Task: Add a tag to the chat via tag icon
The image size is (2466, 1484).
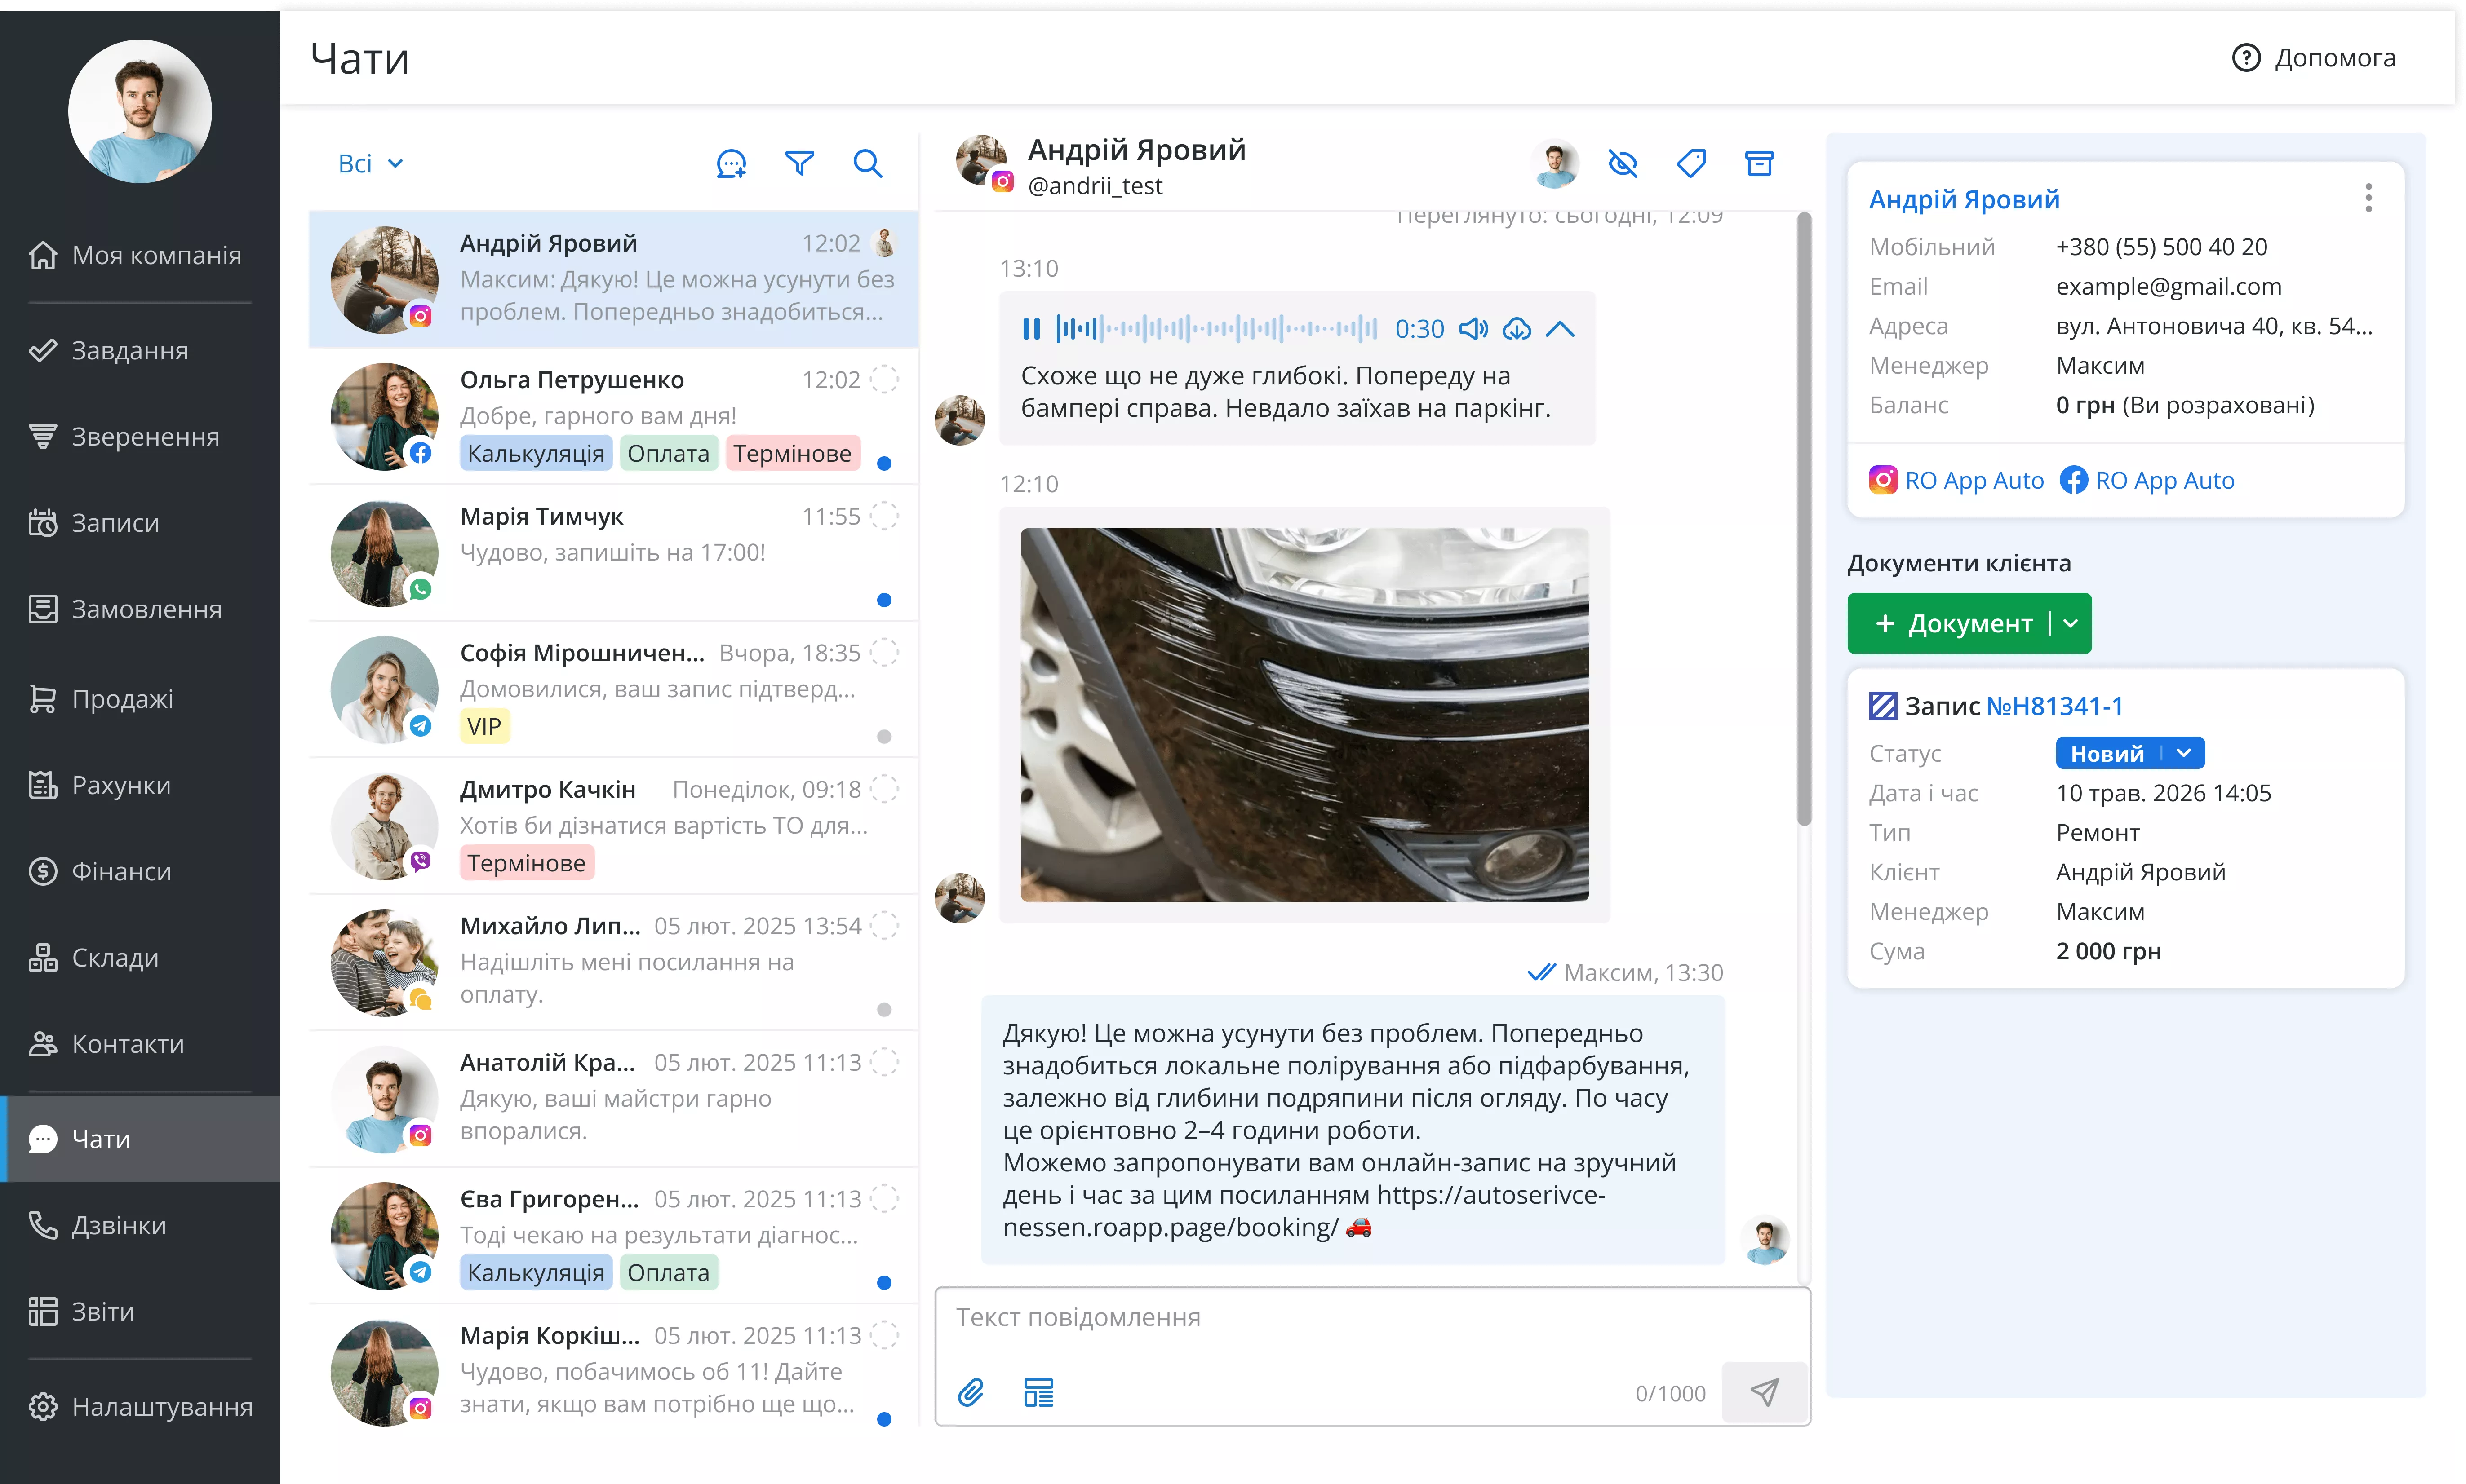Action: coord(1691,163)
